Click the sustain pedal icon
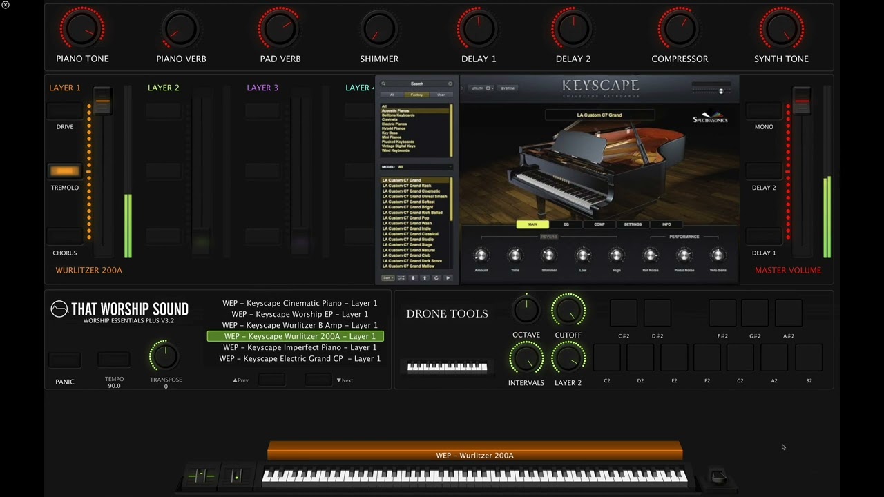 coord(718,476)
